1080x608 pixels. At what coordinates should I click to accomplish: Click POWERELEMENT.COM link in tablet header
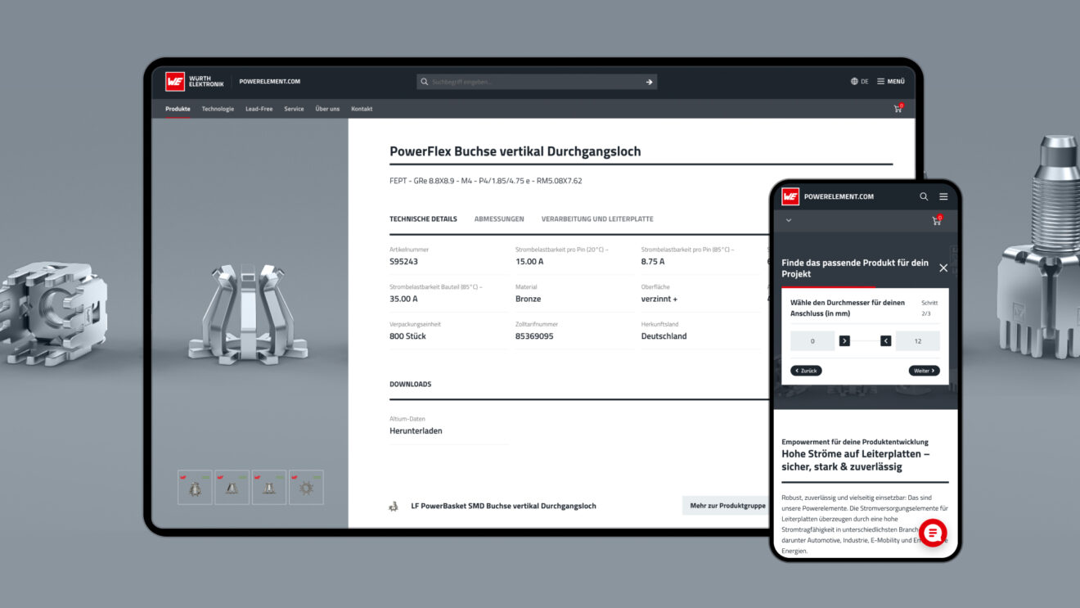point(269,82)
